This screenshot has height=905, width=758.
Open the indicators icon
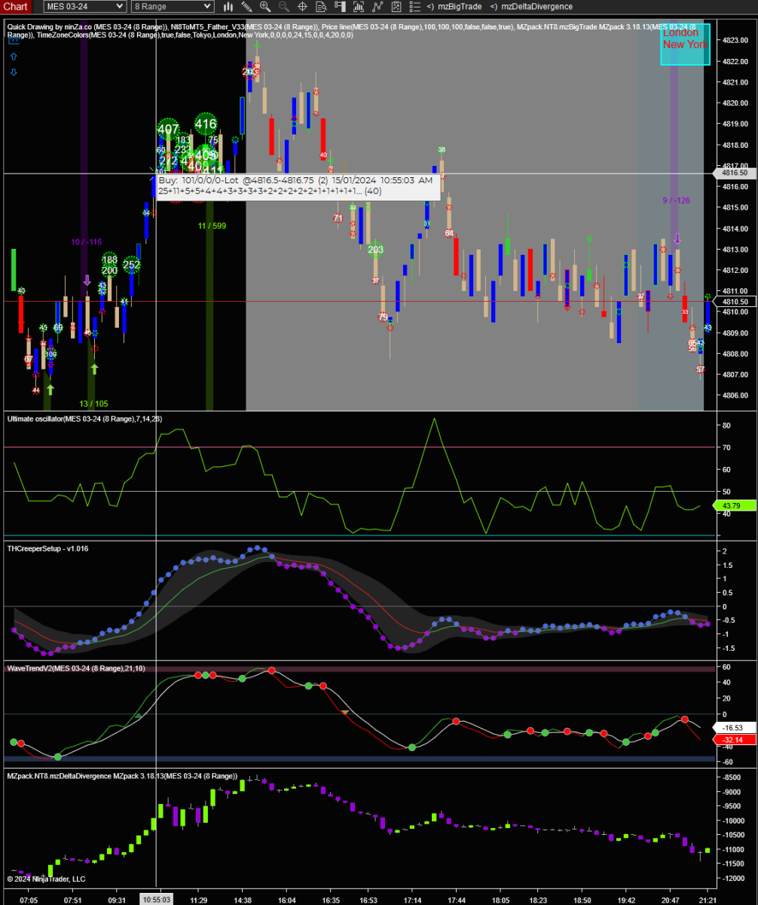click(x=378, y=6)
